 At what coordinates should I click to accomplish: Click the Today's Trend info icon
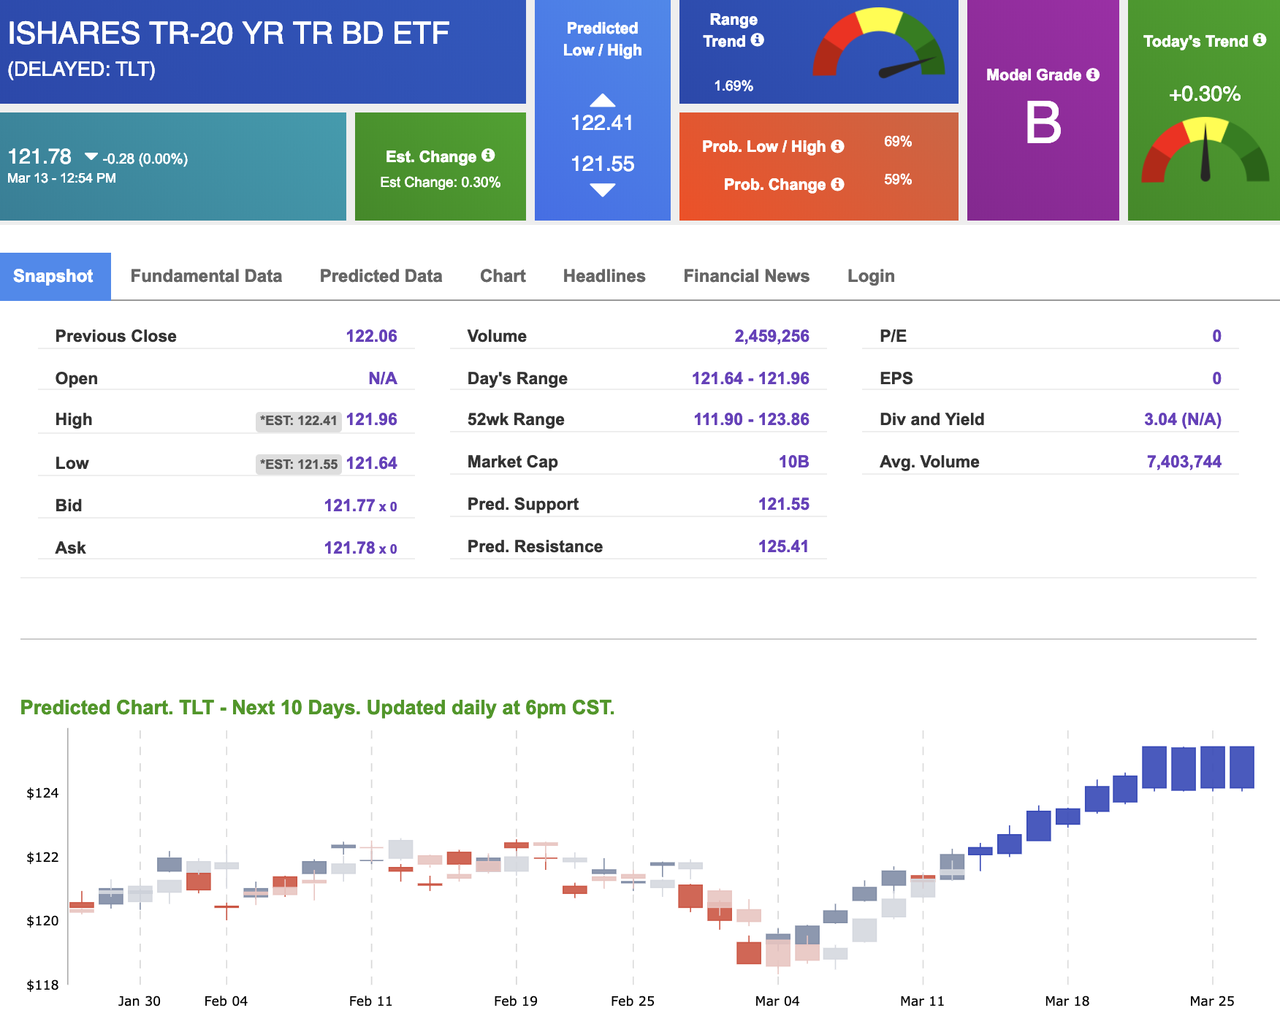click(x=1260, y=40)
